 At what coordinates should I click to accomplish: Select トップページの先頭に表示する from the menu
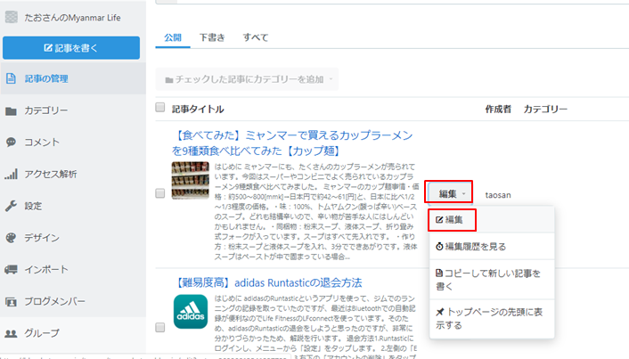(x=492, y=319)
